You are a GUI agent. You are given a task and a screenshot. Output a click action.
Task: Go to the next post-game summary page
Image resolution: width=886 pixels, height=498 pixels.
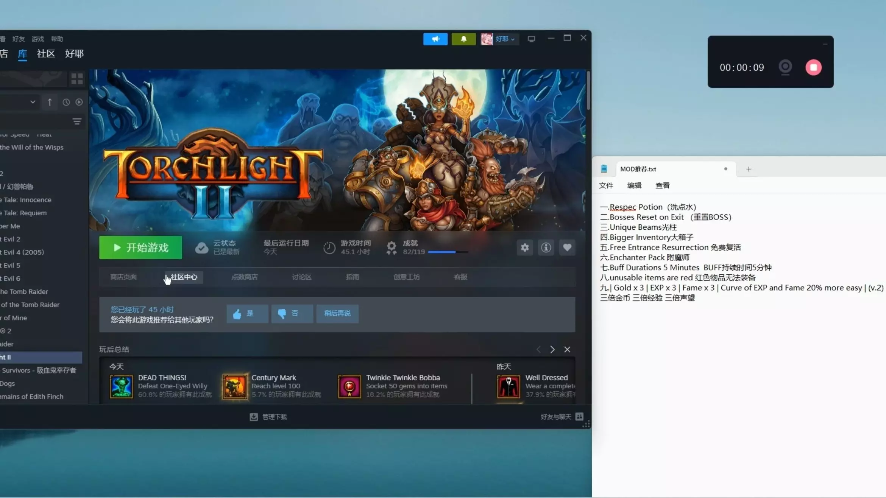pos(552,349)
